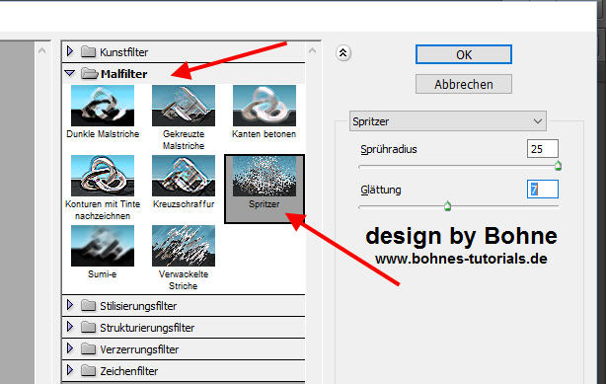Screen dimensions: 606x384
Task: Click the Glättung slider handle
Action: point(447,205)
